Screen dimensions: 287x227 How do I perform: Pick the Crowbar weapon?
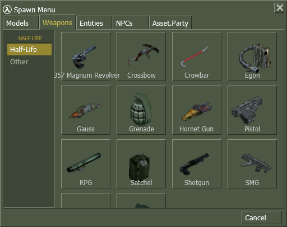point(197,56)
